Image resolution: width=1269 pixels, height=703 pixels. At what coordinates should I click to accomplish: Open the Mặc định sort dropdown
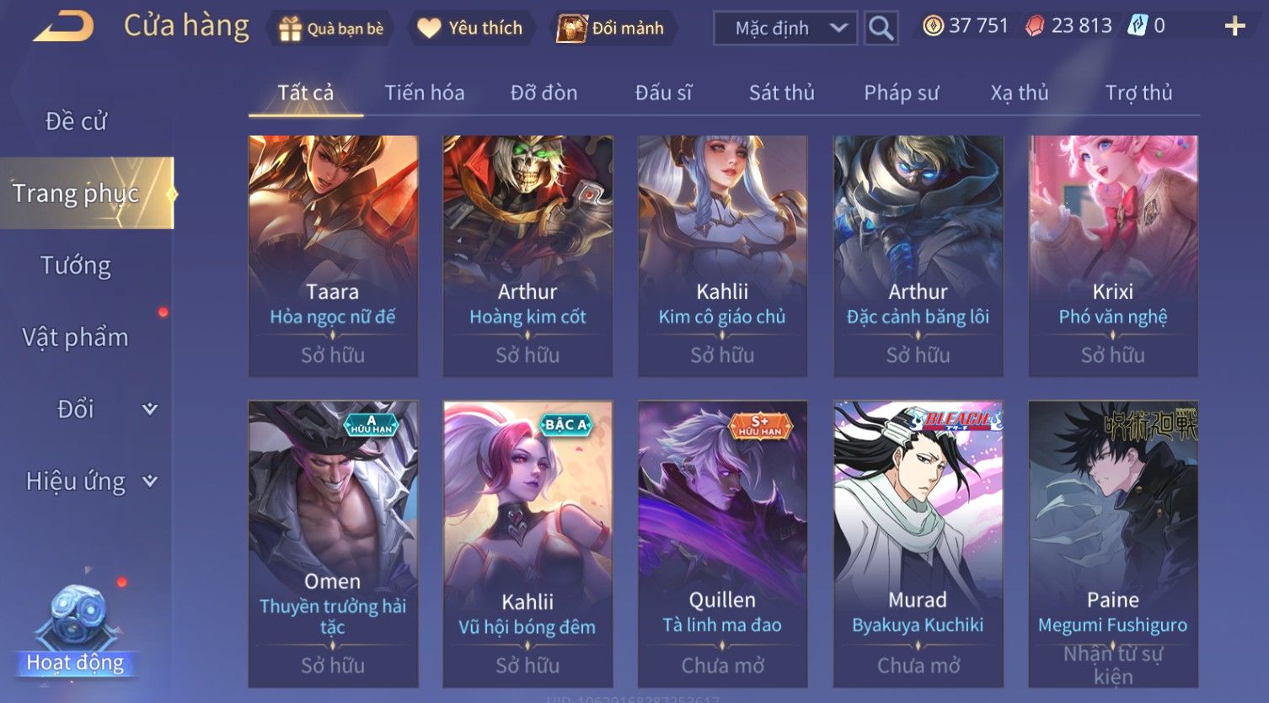(785, 28)
